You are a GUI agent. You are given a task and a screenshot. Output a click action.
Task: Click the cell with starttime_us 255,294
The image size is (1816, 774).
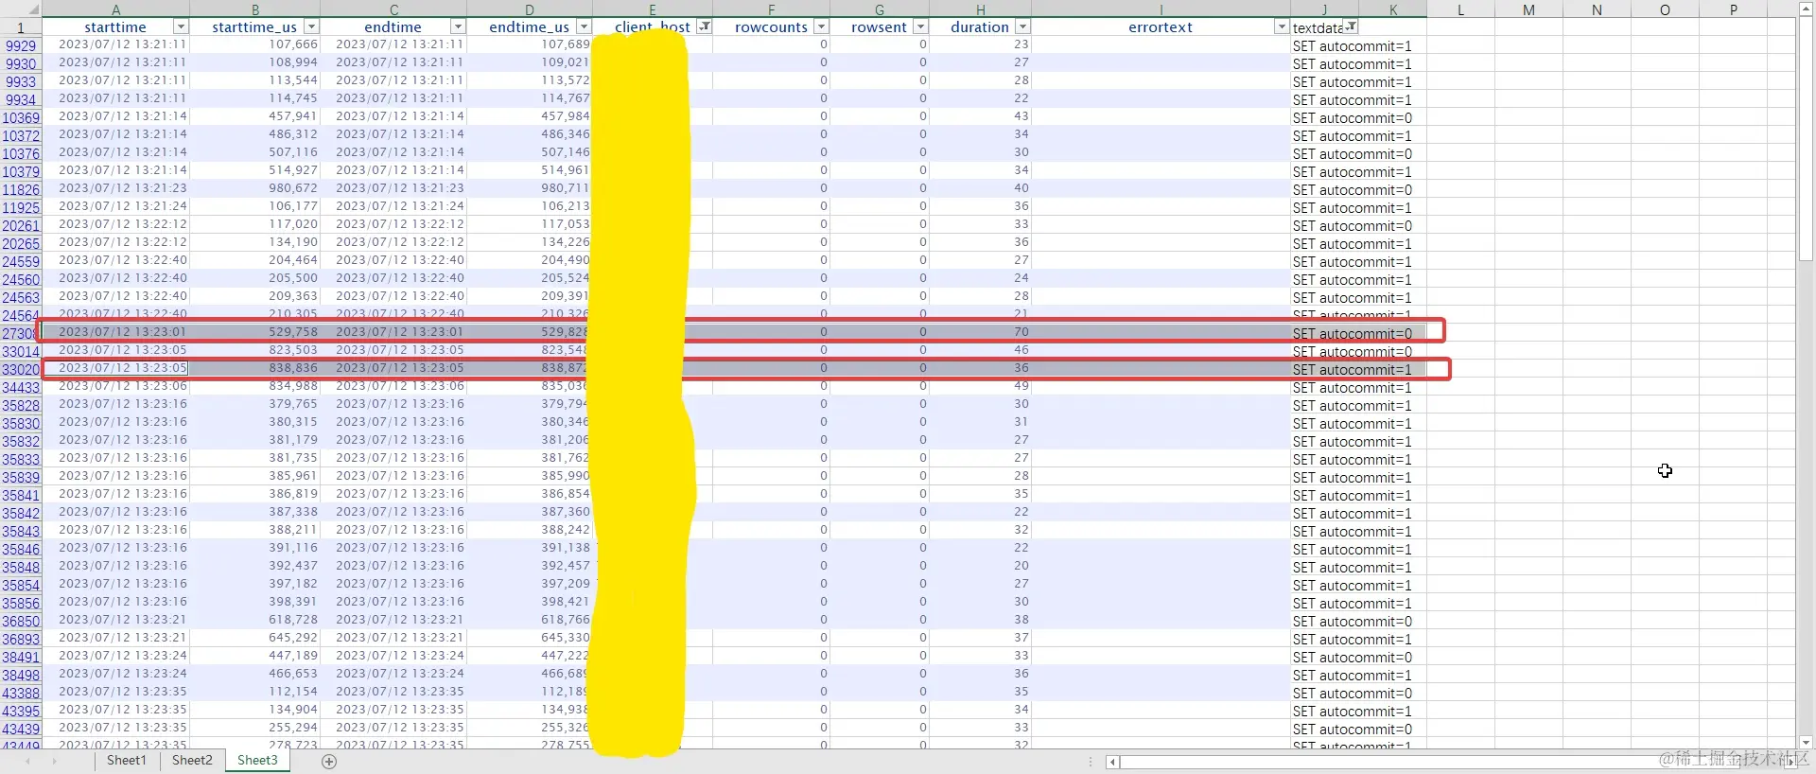[x=255, y=728]
